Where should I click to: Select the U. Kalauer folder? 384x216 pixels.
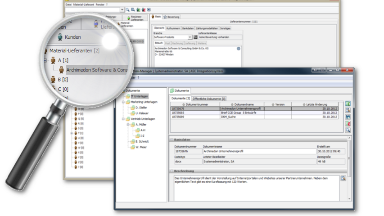tap(142, 113)
